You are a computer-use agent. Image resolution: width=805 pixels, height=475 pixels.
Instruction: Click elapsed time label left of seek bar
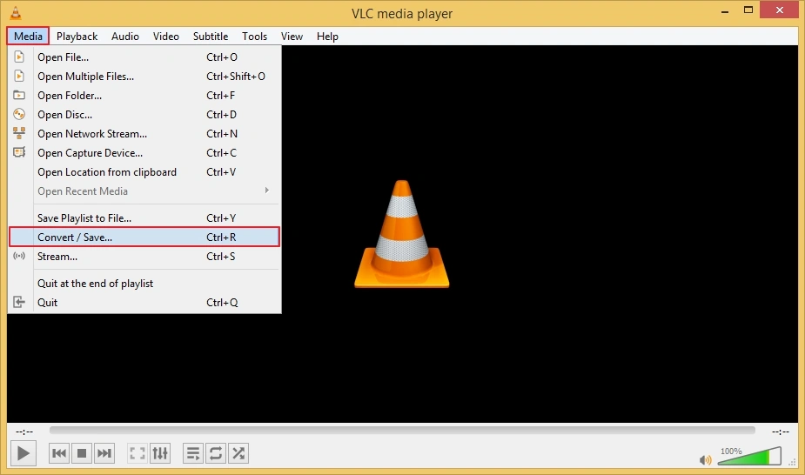(x=24, y=432)
